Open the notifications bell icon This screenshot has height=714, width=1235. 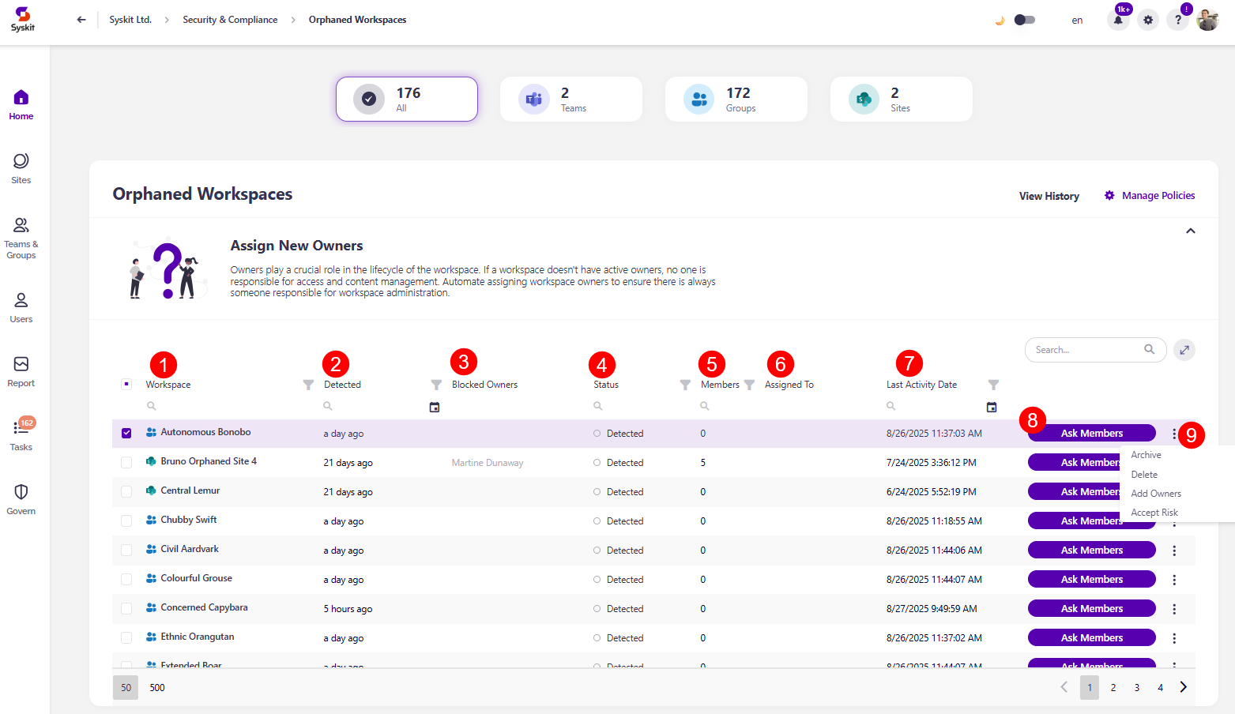(1118, 21)
